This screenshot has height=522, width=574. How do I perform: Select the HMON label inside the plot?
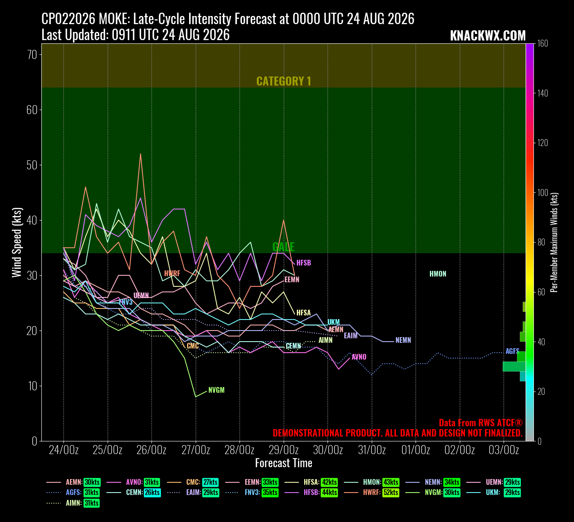tap(438, 274)
